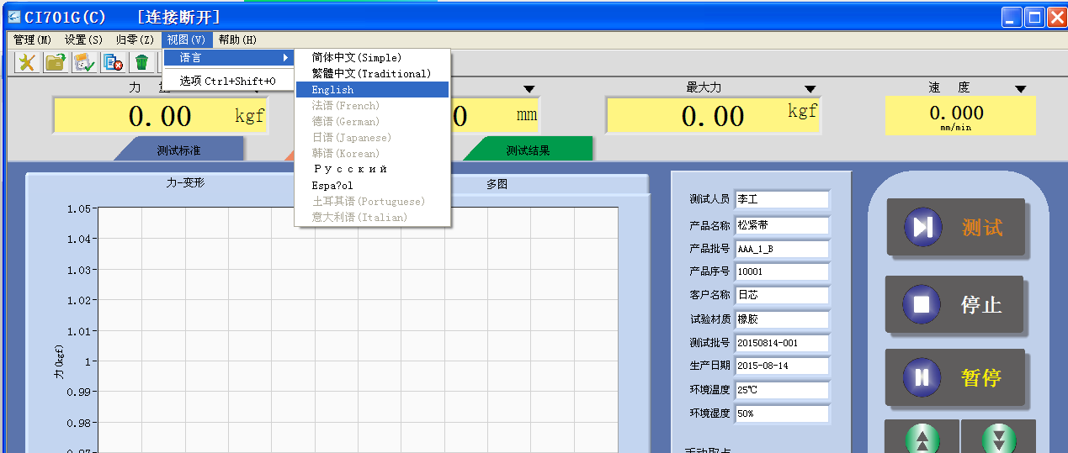Click the delete documents icon with red X
The image size is (1068, 453).
(113, 62)
